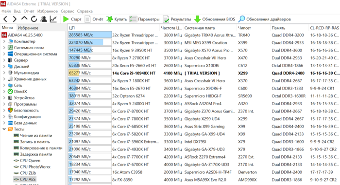This screenshot has height=185, width=340.
Task: Expand the Хранение данных tree node
Action: [4, 79]
